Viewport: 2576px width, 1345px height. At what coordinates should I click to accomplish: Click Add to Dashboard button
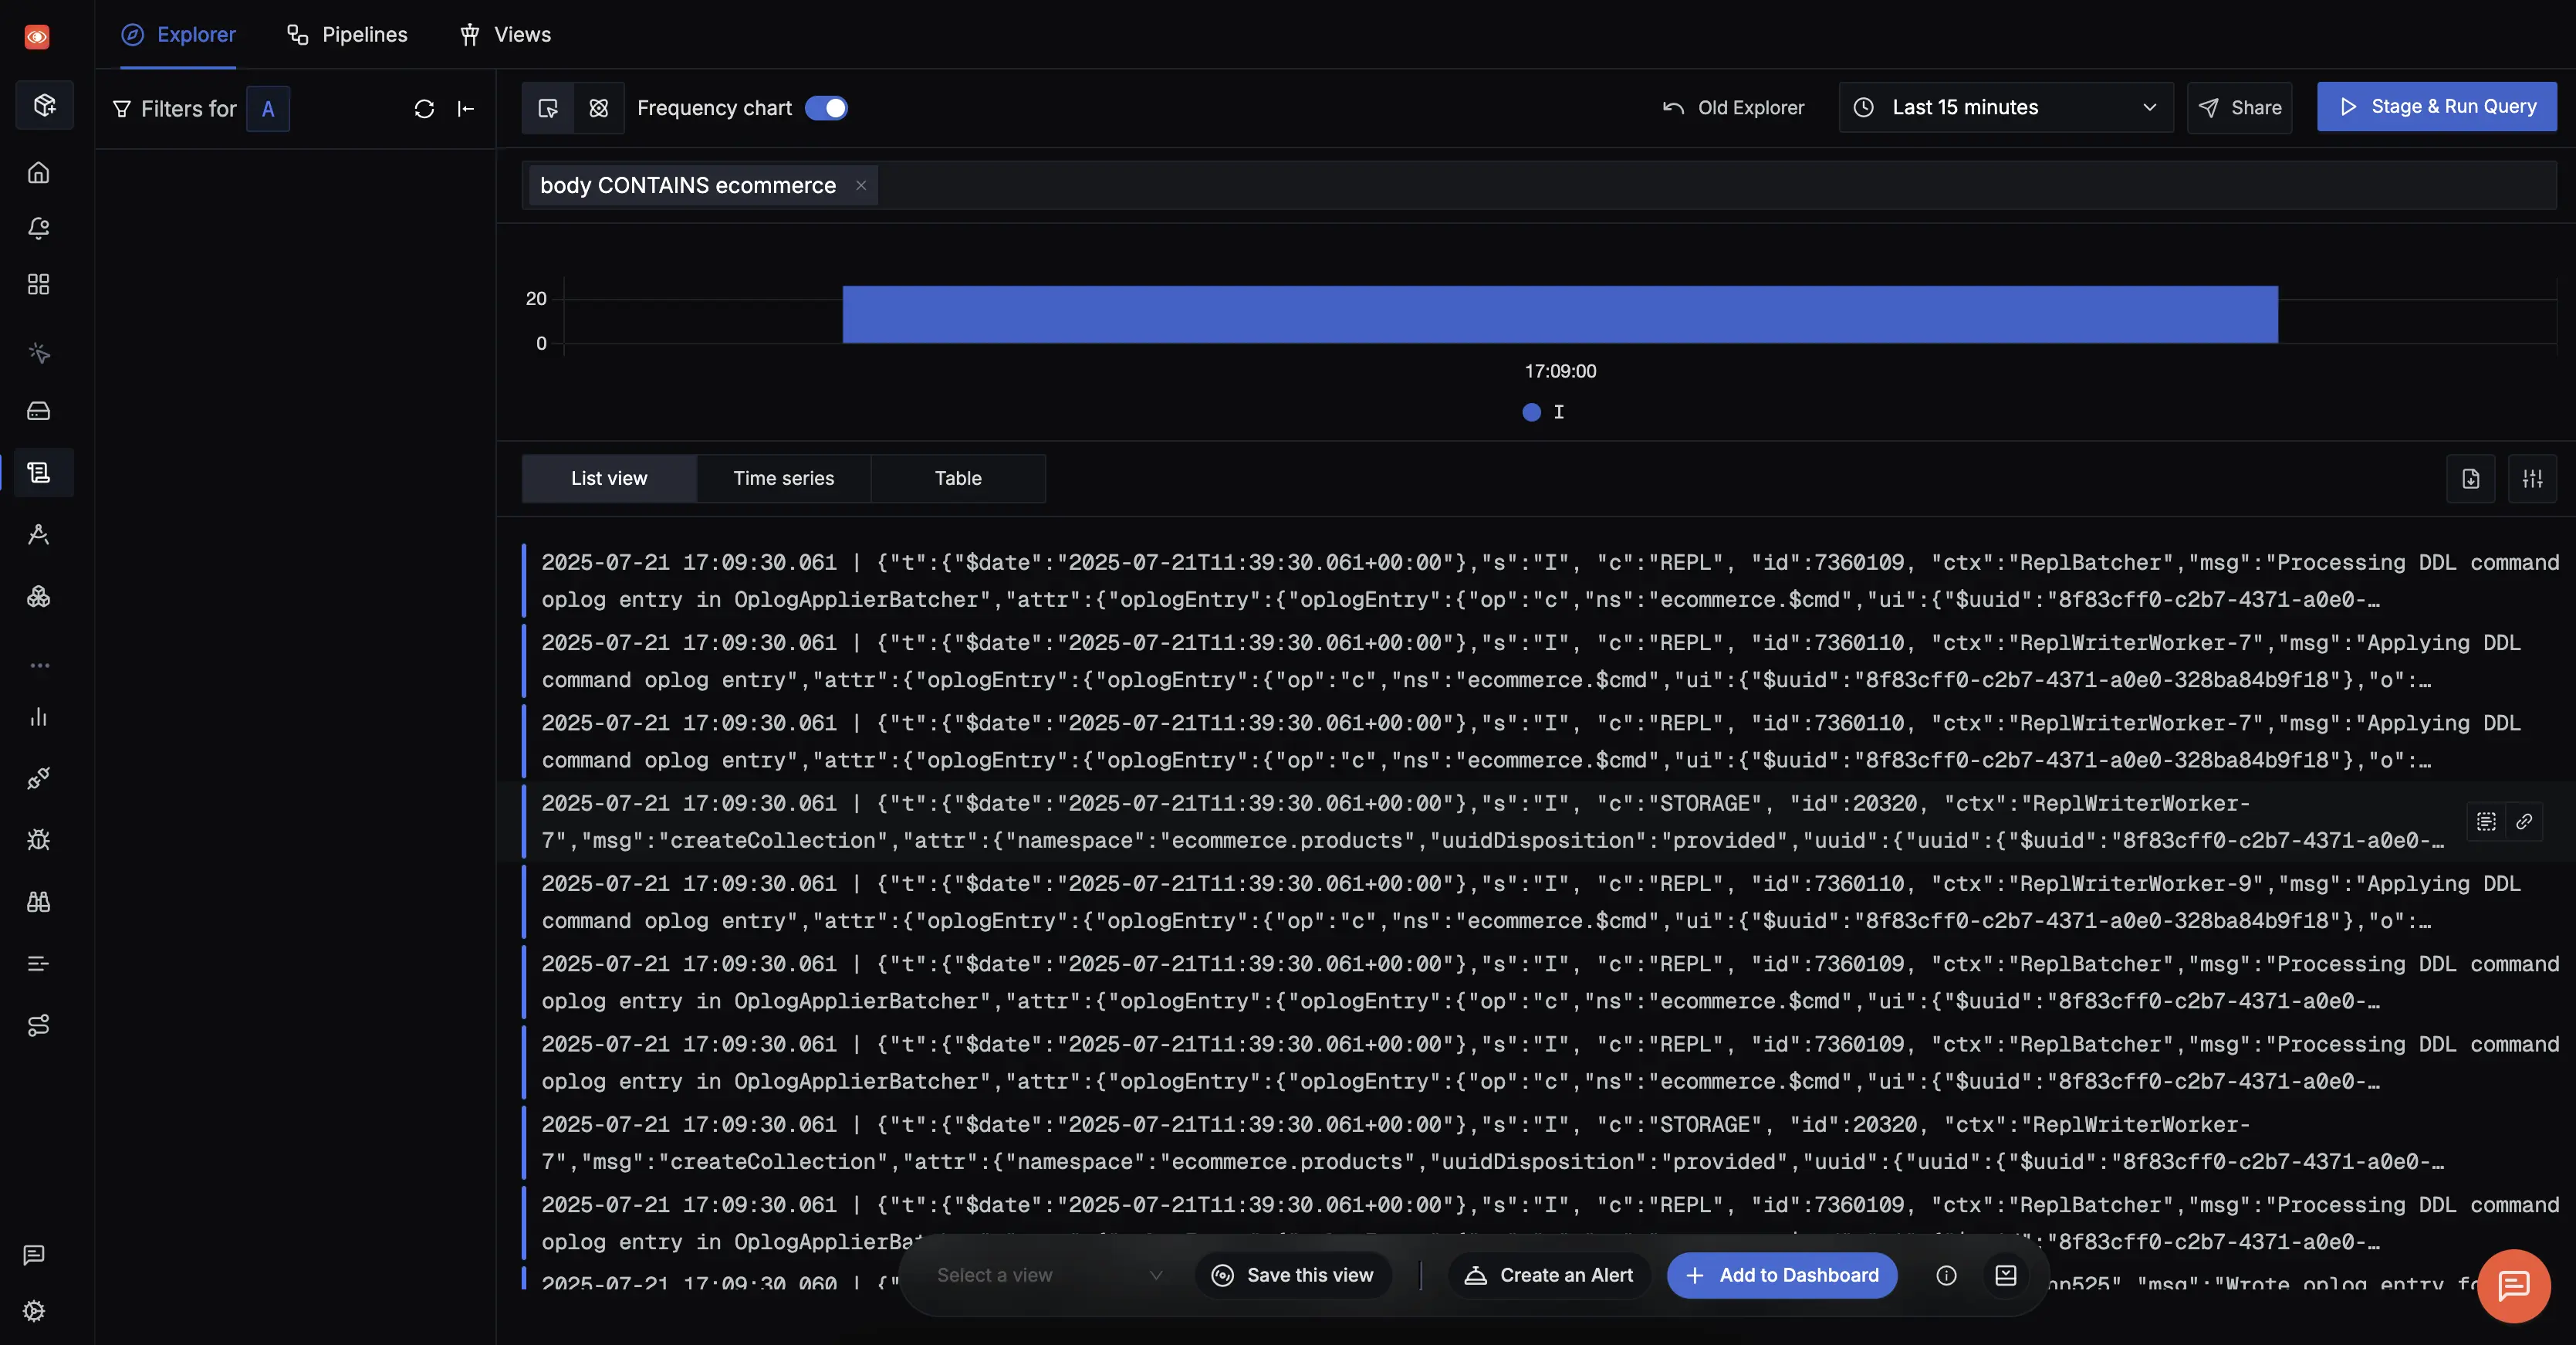point(1782,1275)
